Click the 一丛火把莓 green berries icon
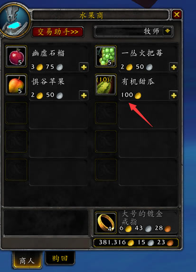Viewport: 196px width, 272px height. pos(106,57)
